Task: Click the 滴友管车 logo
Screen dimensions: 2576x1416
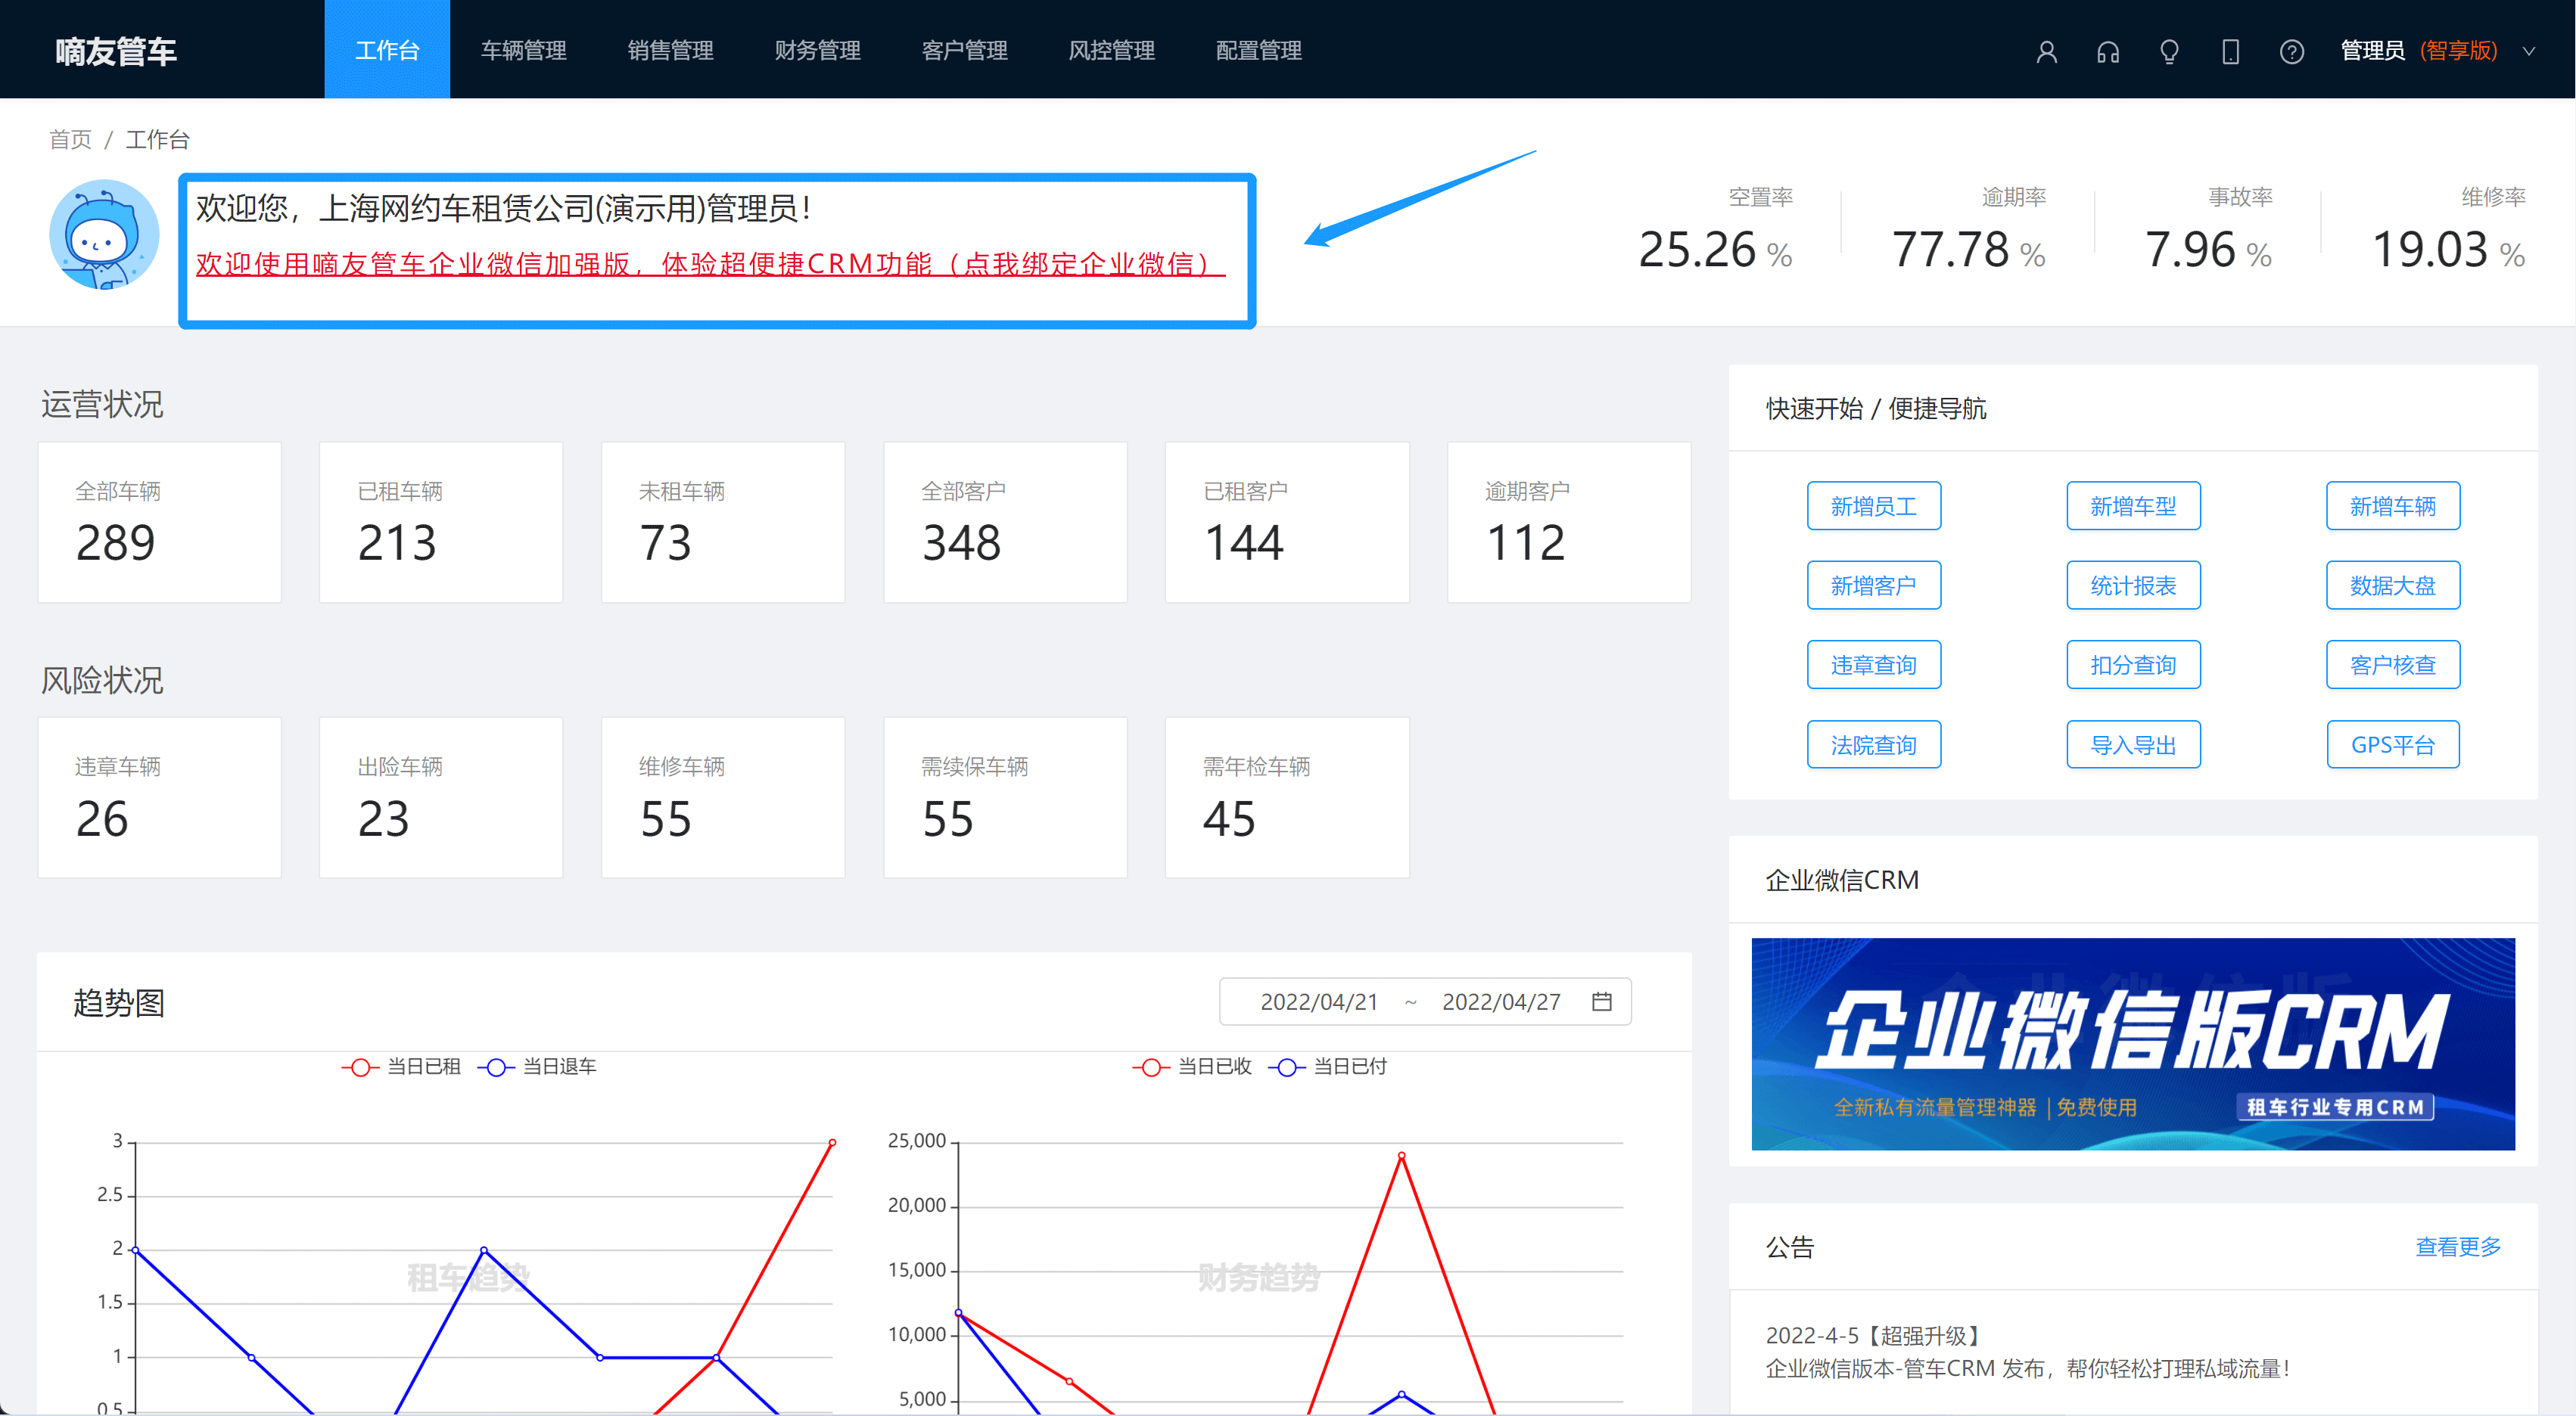Action: (116, 51)
